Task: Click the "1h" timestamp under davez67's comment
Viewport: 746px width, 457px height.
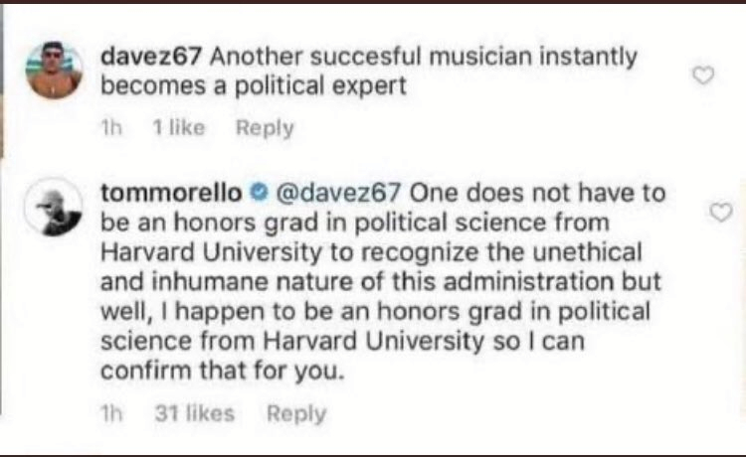Action: 111,127
